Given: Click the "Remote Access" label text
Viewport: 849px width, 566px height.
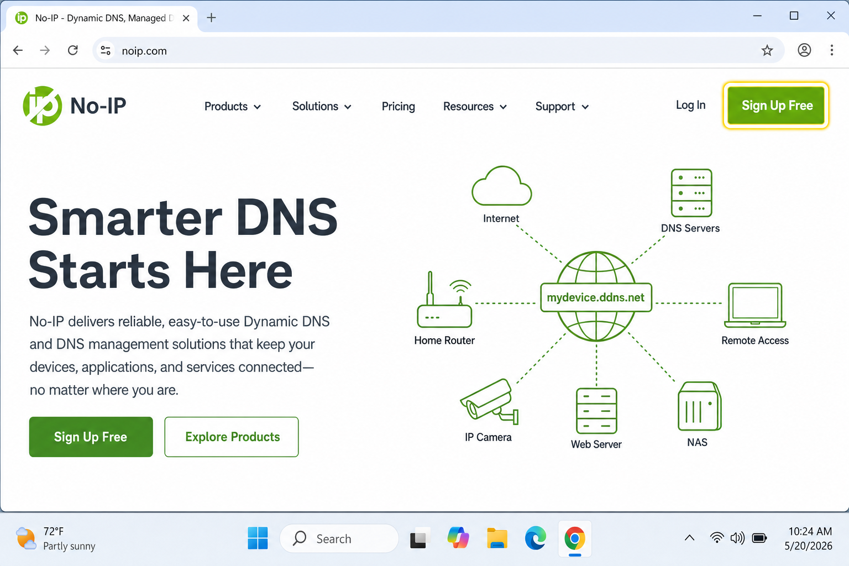Looking at the screenshot, I should (x=755, y=340).
